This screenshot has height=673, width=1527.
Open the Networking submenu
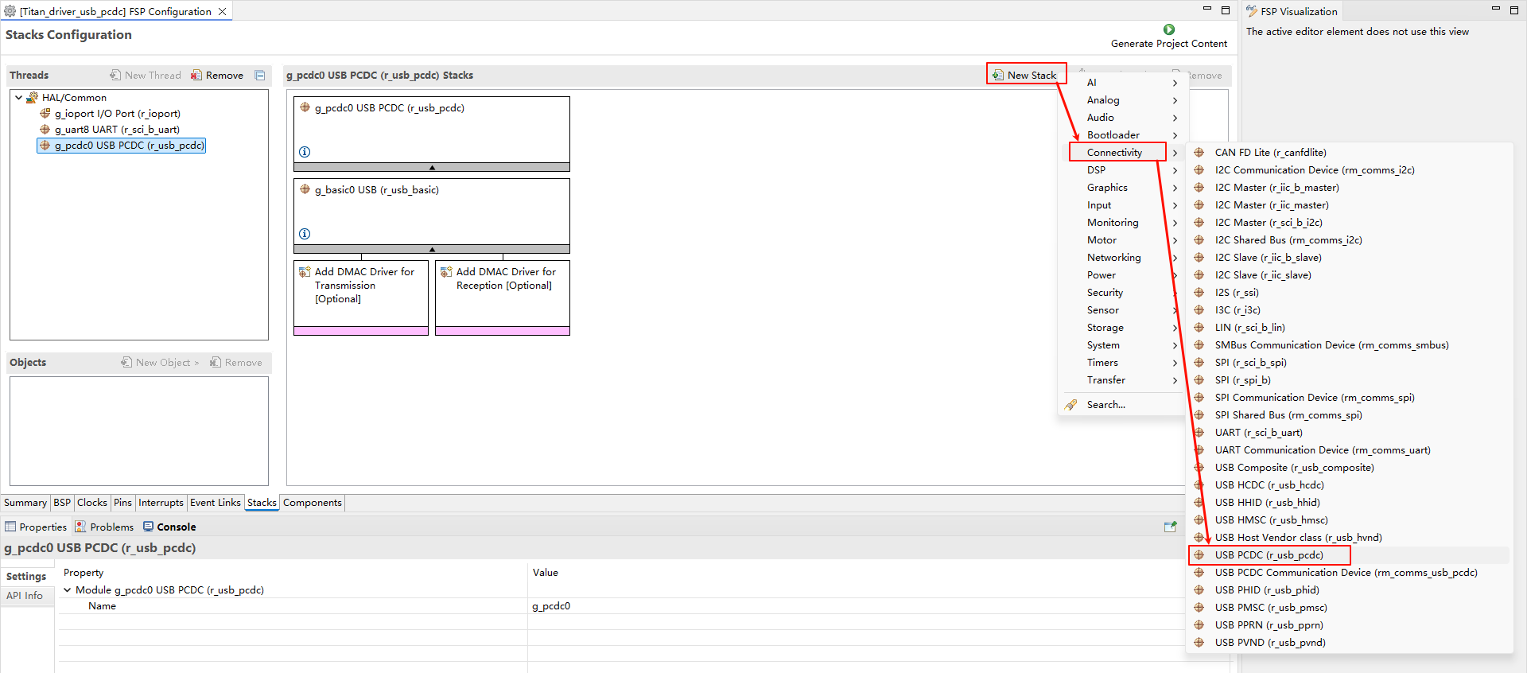pyautogui.click(x=1113, y=258)
